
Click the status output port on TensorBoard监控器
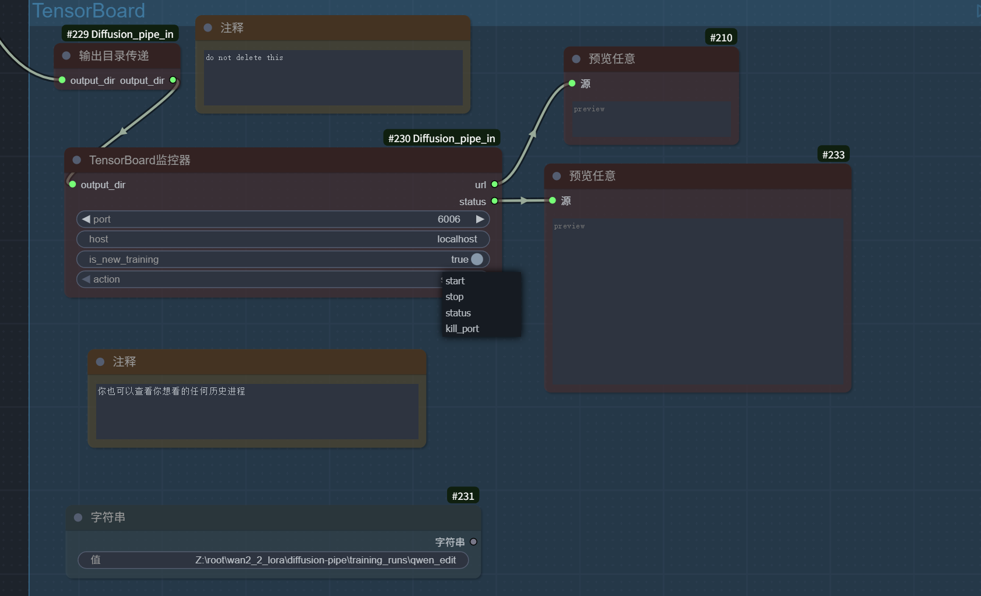(495, 201)
